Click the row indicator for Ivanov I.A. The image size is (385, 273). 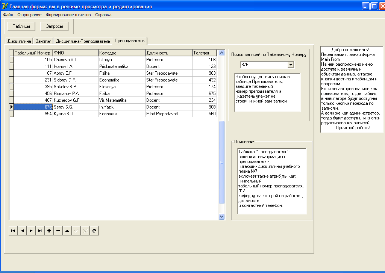pos(11,66)
